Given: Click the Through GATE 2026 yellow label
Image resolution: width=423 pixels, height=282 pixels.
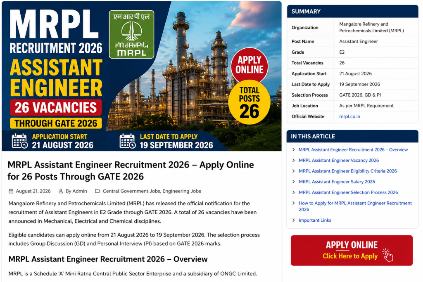Looking at the screenshot, I should (x=56, y=123).
